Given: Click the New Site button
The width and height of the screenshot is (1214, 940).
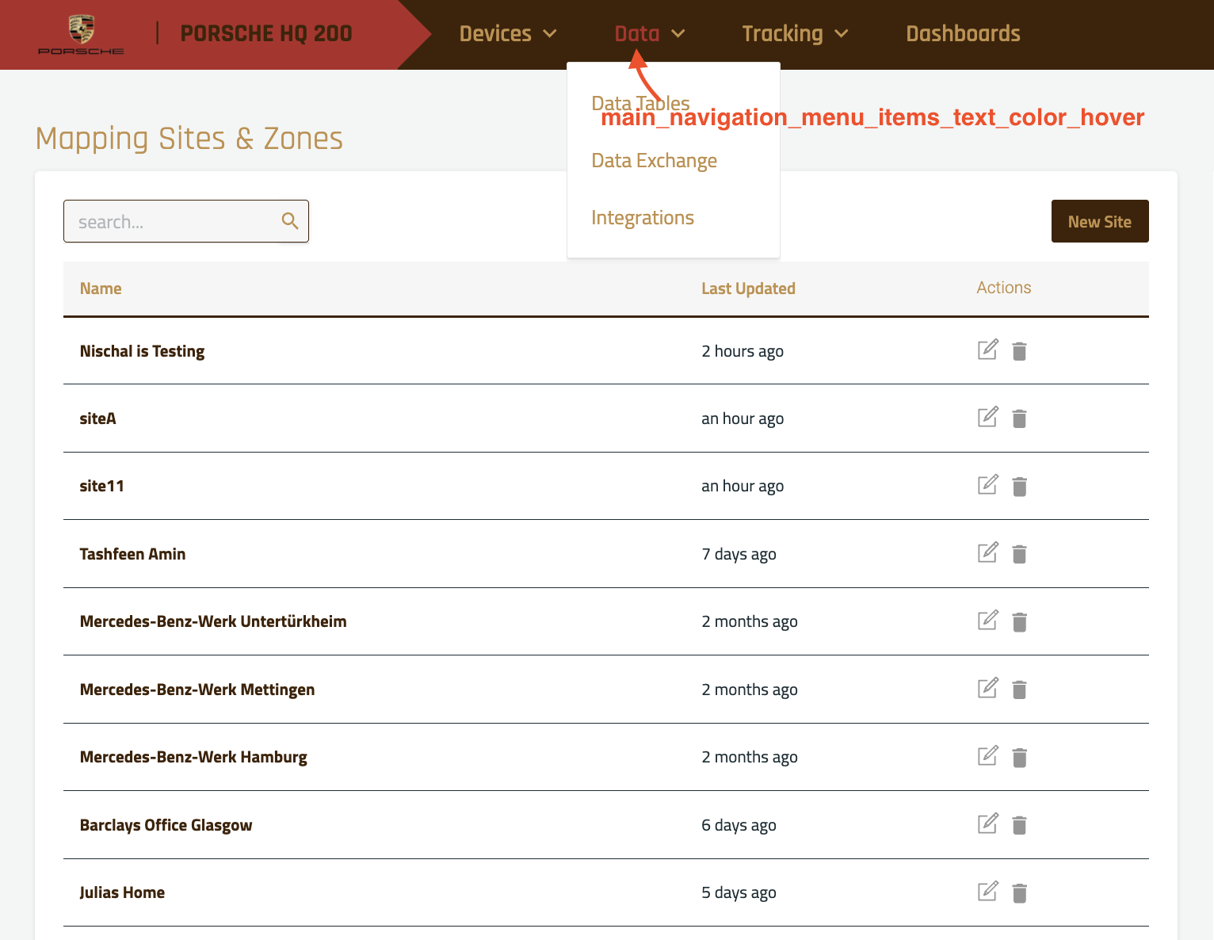Looking at the screenshot, I should click(1099, 222).
